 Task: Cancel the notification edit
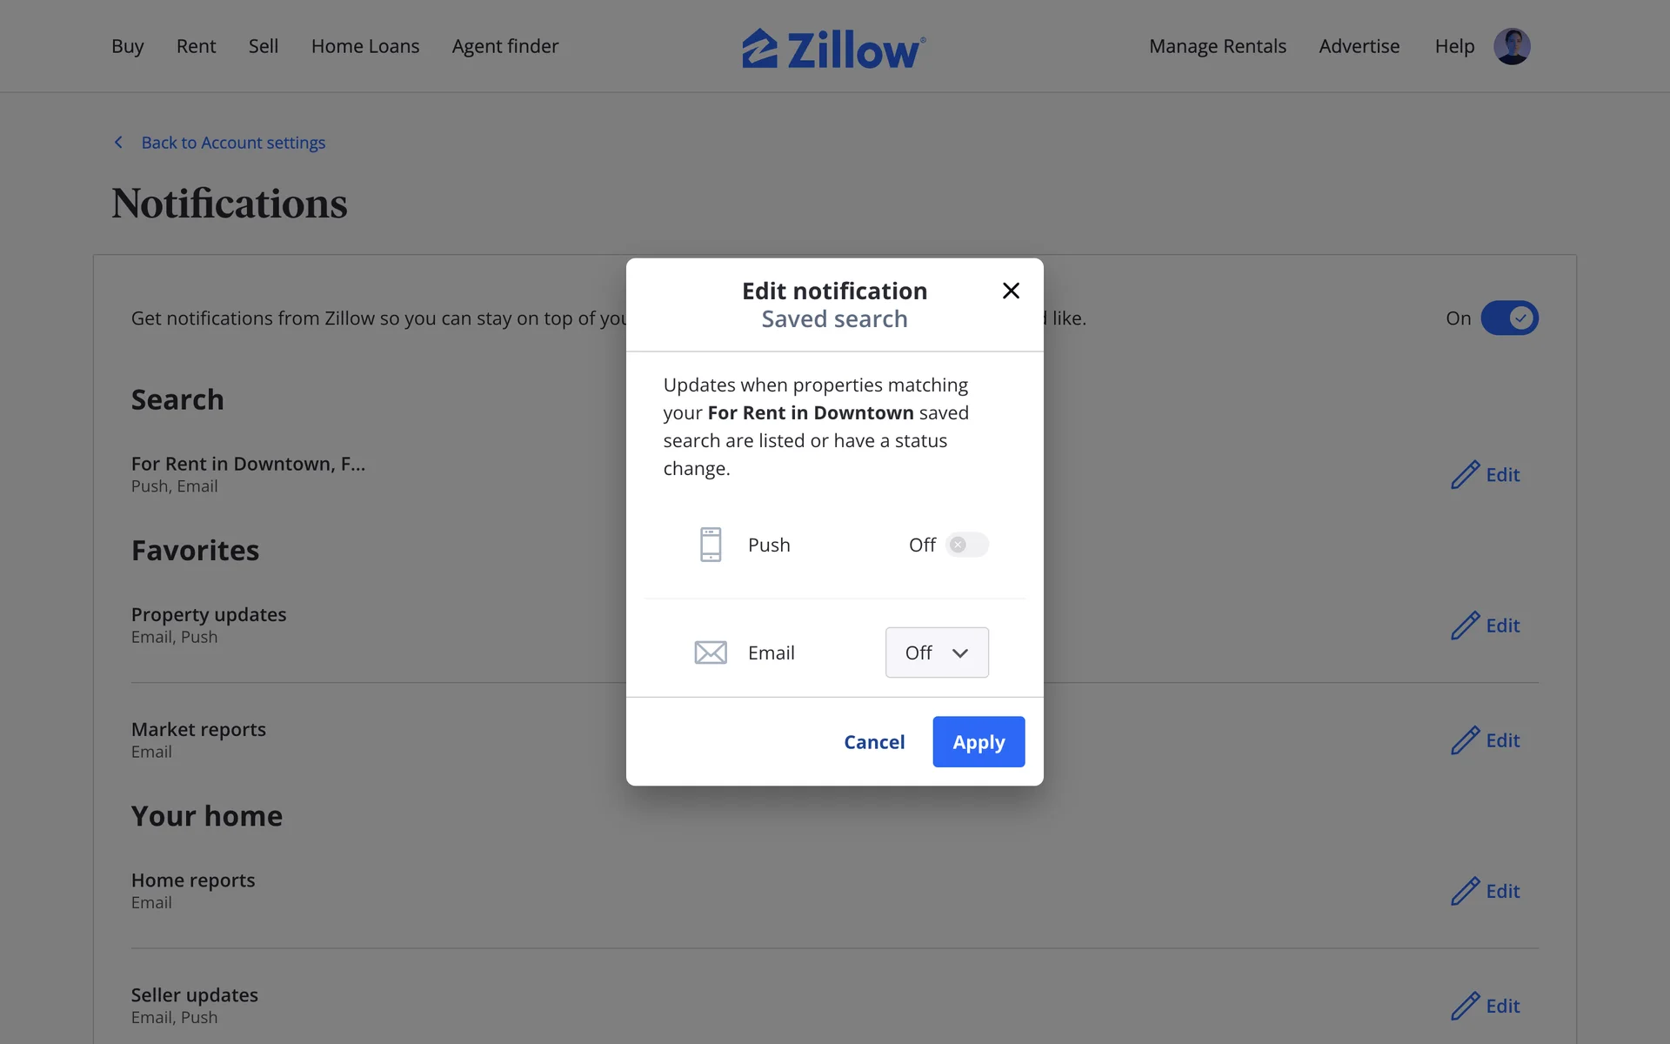tap(874, 742)
